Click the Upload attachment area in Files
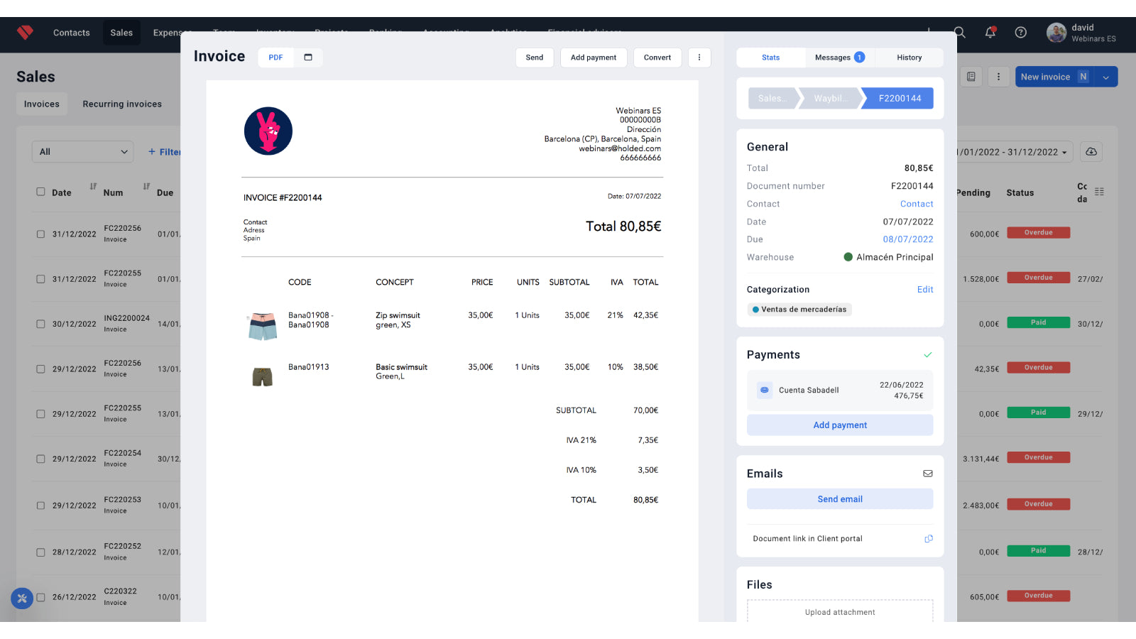This screenshot has width=1136, height=639. click(x=840, y=612)
